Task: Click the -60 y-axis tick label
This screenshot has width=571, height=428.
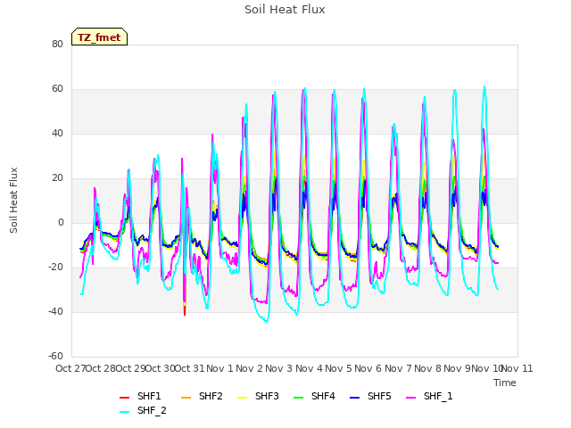Action: 55,357
